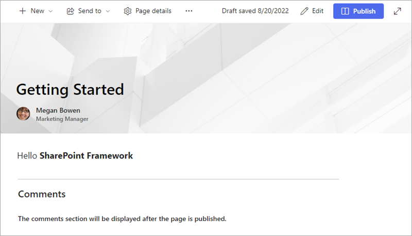
Task: Click the Megan Bowen author name
Action: (x=58, y=110)
